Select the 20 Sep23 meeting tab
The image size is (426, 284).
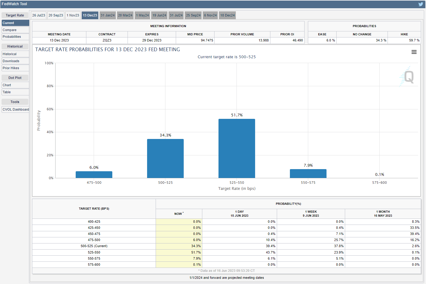pyautogui.click(x=56, y=15)
